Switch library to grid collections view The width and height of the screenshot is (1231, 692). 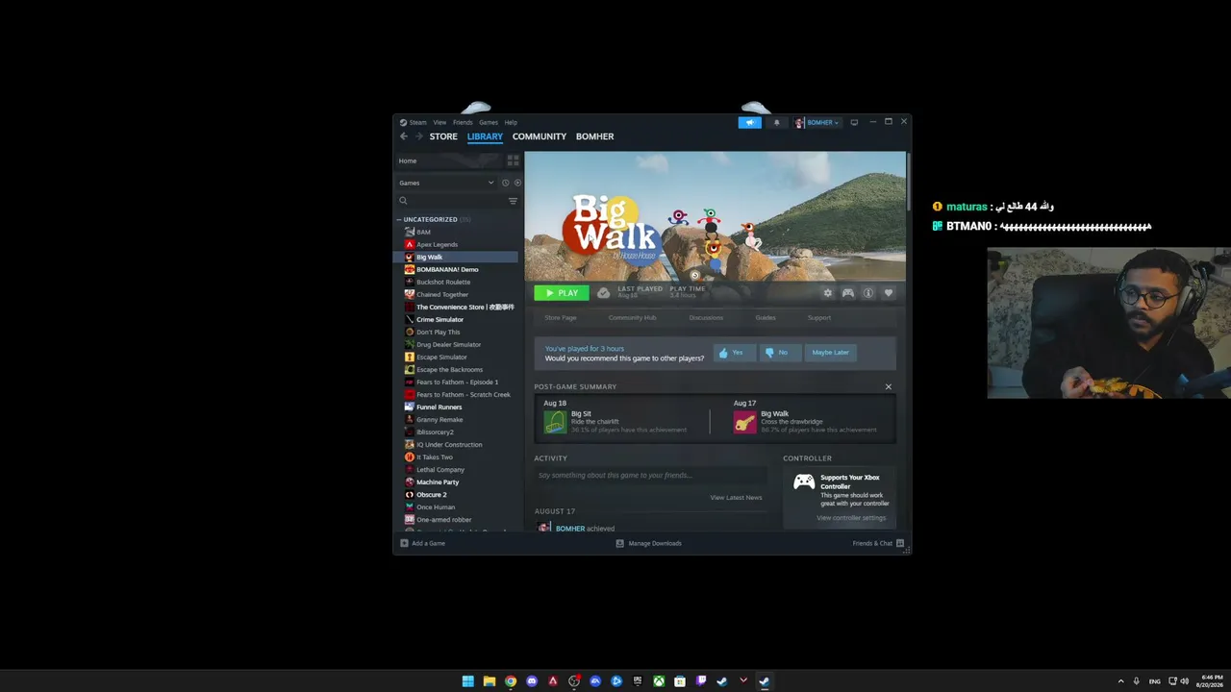point(513,161)
